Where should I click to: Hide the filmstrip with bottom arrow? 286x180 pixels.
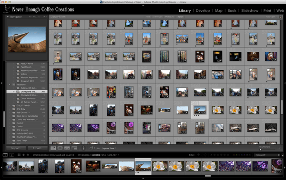click(143, 179)
